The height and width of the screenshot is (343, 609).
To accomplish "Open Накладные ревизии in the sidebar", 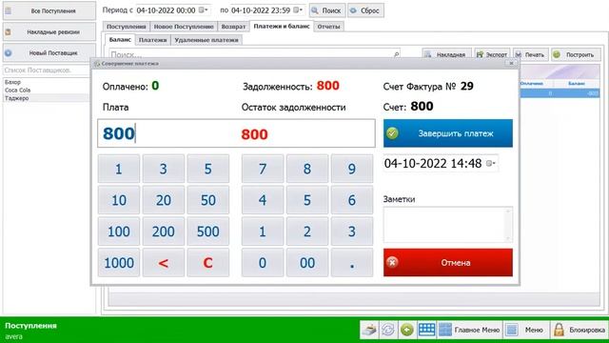I will 49,31.
